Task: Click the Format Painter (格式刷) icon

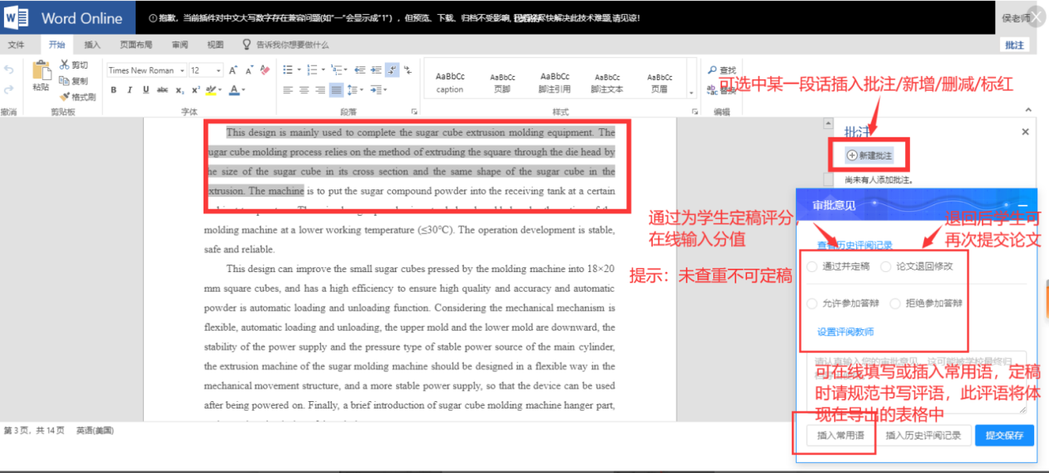Action: tap(78, 97)
